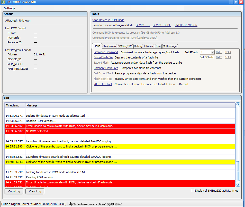Set PFlash to 0xAA
The height and width of the screenshot is (207, 245).
click(228, 52)
